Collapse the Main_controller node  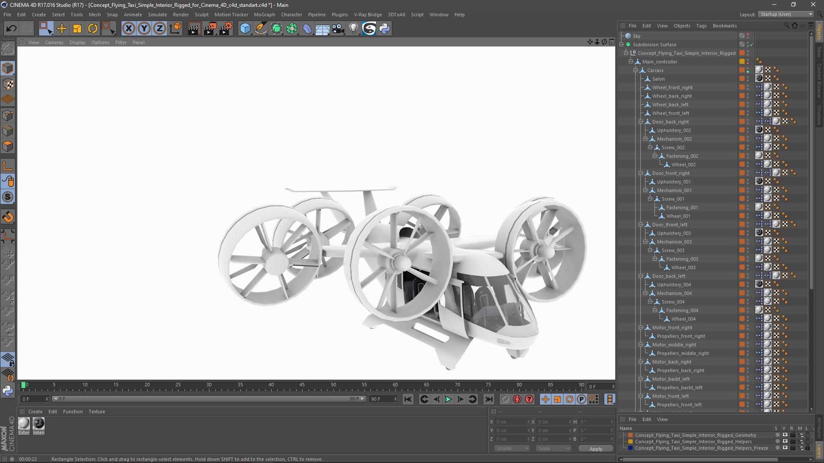pos(631,62)
